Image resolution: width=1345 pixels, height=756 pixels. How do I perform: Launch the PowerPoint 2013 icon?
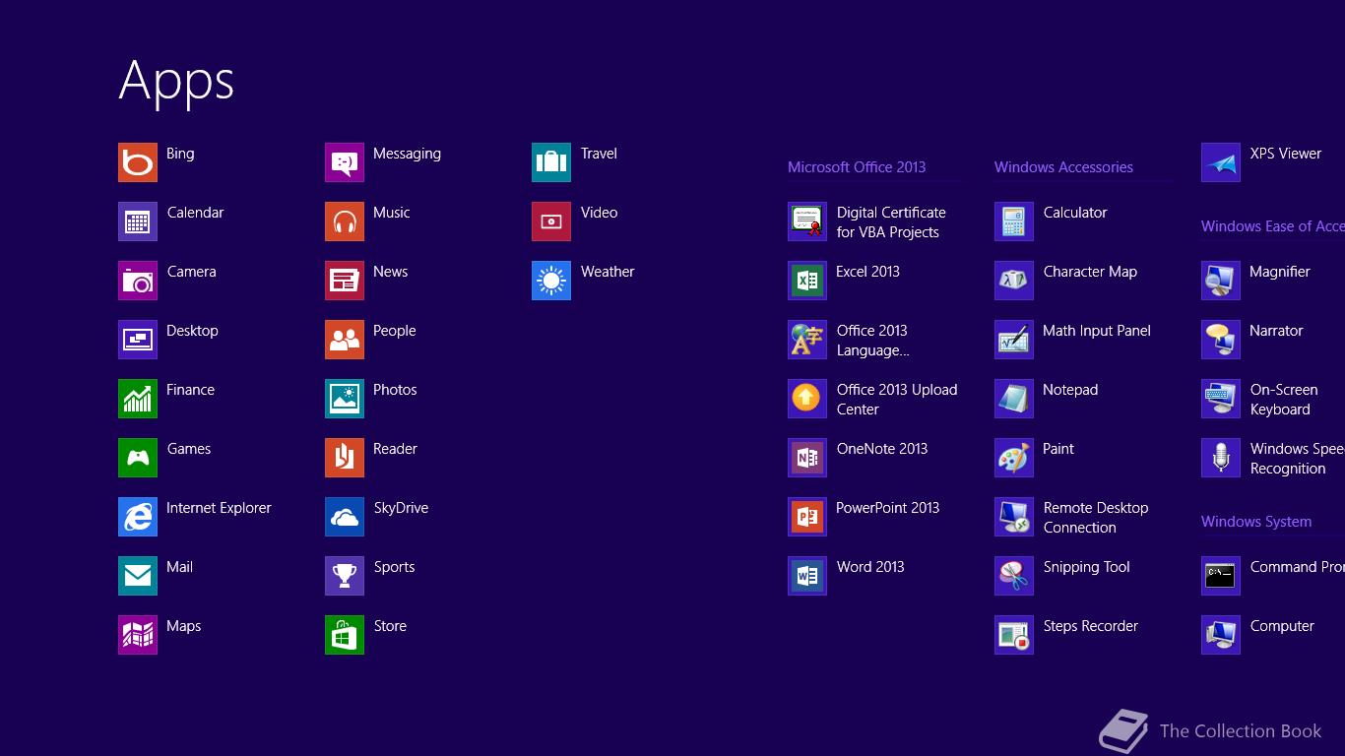coord(807,517)
